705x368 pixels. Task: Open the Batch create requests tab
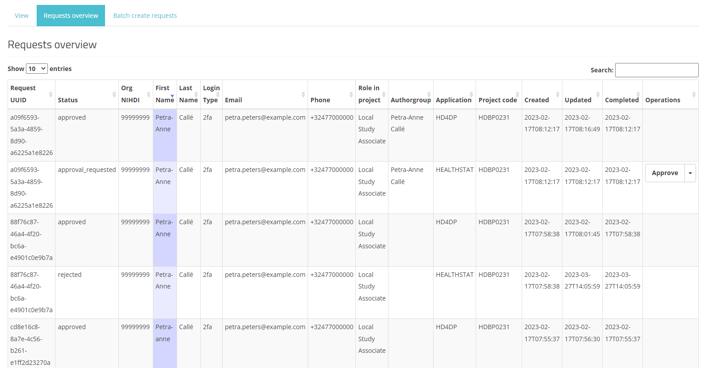point(145,16)
